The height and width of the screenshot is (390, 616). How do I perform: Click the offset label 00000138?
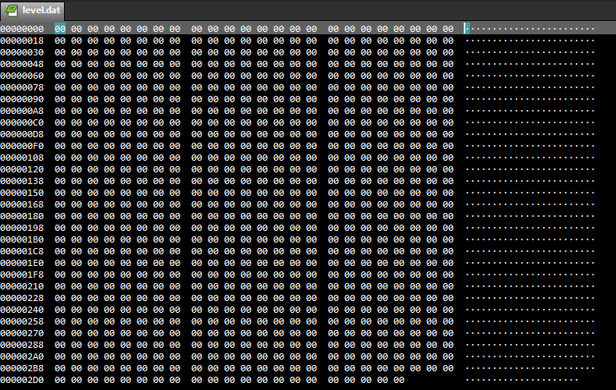pos(22,181)
